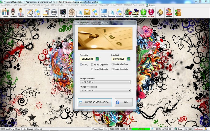Screen dimensions: 210x131
Task: Open the FERRAMENTAS menu
Action: (130, 5)
